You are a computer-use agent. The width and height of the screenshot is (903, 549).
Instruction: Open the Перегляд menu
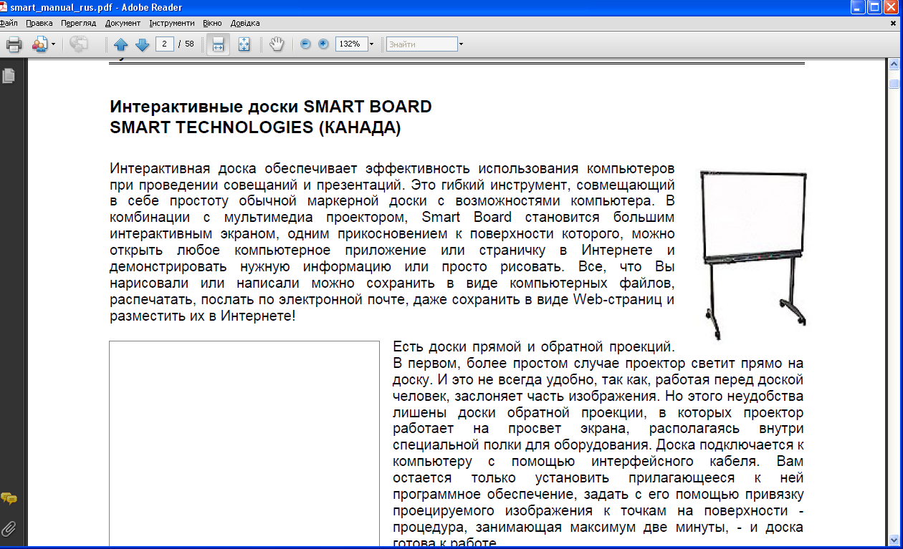tap(79, 23)
